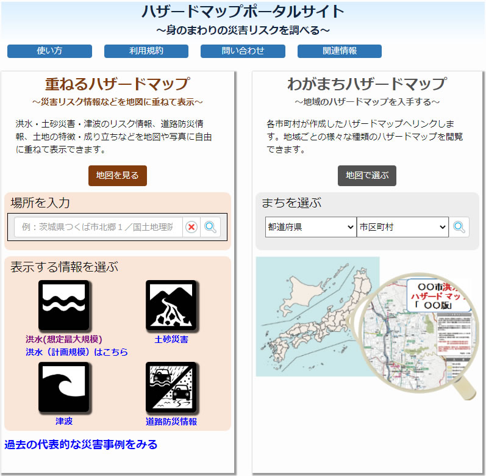The image size is (486, 476).
Task: Click the 地図で選ぶ button
Action: pyautogui.click(x=366, y=176)
